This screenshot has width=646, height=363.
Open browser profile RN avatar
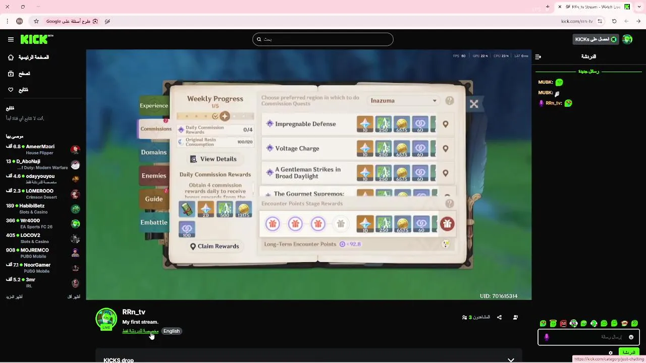click(20, 21)
